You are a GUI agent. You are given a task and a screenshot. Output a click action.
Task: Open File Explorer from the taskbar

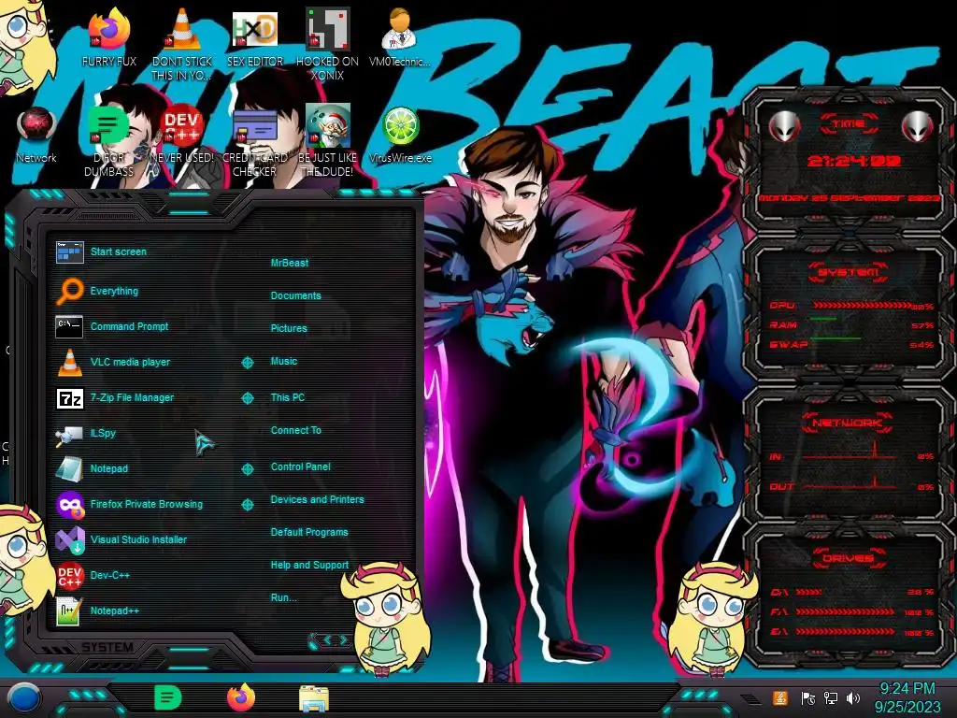tap(314, 697)
